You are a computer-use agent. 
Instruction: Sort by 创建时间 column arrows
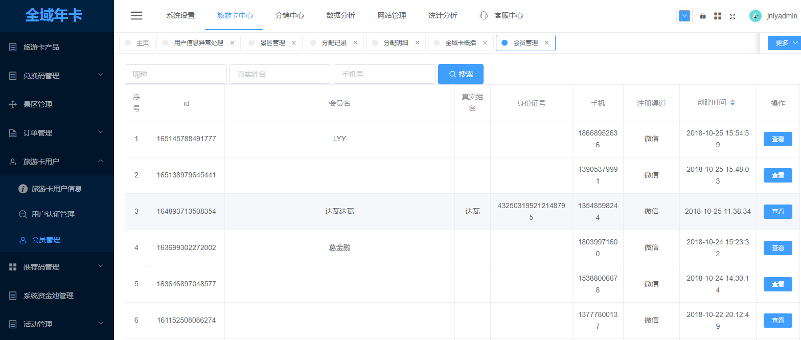(733, 103)
